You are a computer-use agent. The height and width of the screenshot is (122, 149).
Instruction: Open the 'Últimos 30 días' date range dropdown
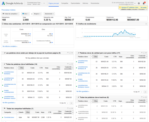[134, 9]
